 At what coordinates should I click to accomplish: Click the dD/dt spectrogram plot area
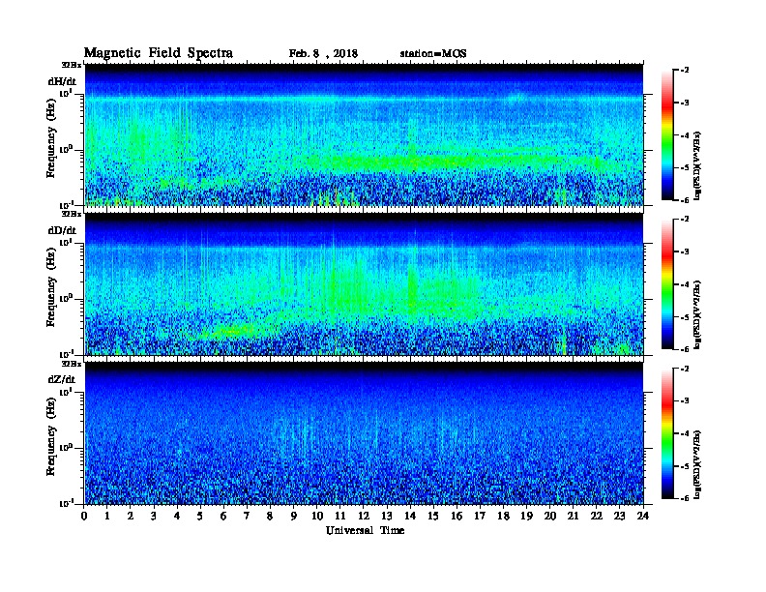point(364,284)
